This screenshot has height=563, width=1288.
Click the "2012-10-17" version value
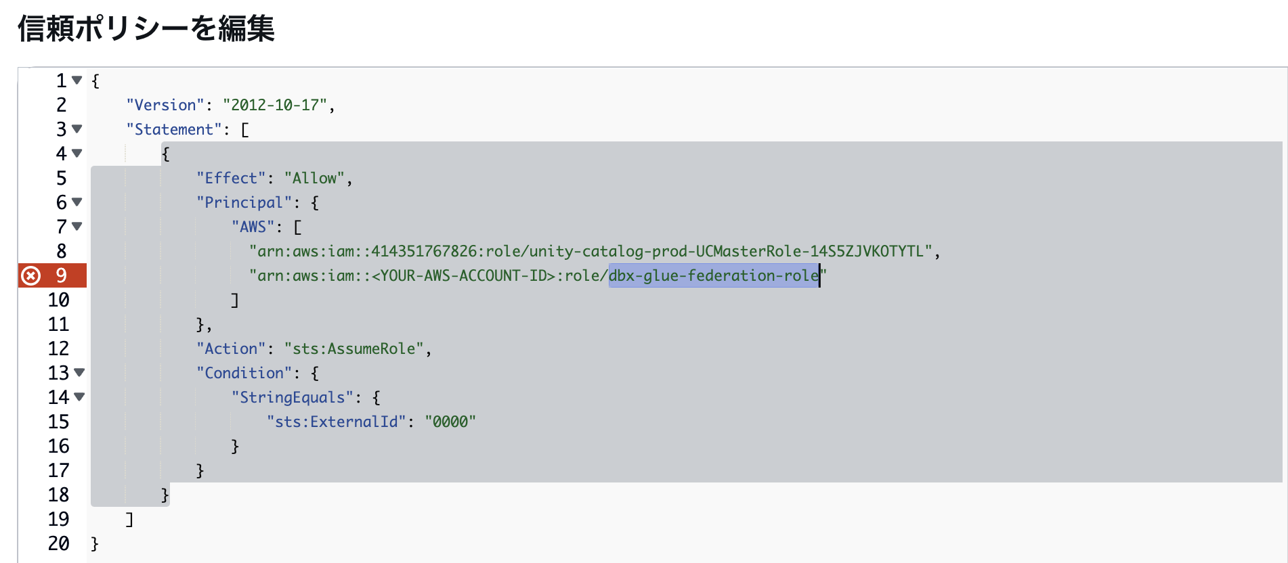pos(275,105)
